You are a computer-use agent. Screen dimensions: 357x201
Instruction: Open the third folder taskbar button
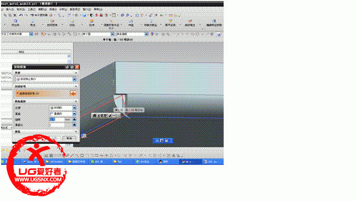click(x=123, y=162)
